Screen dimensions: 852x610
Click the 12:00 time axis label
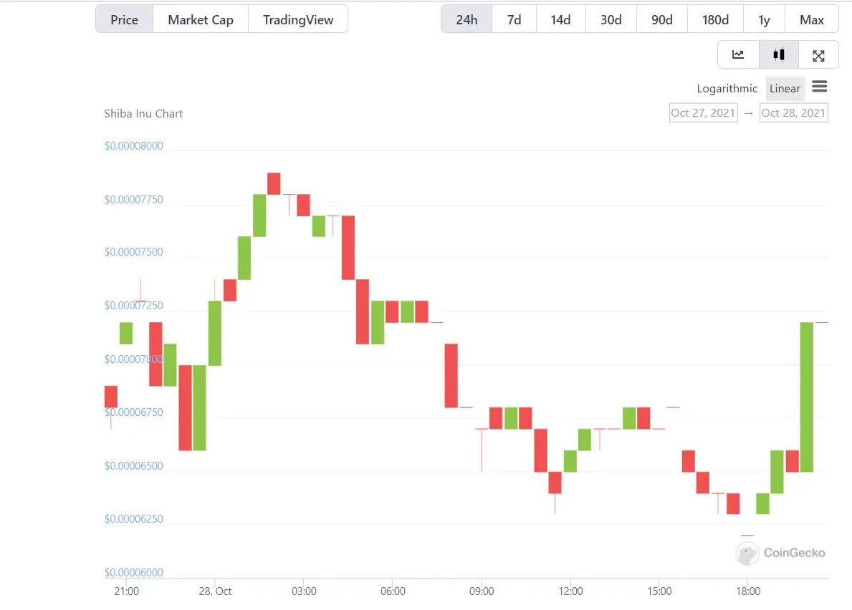570,591
